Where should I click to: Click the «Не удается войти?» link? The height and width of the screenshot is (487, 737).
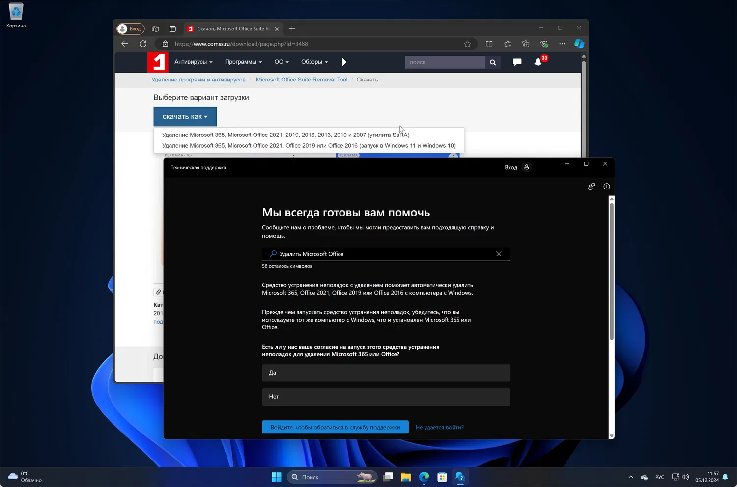439,428
